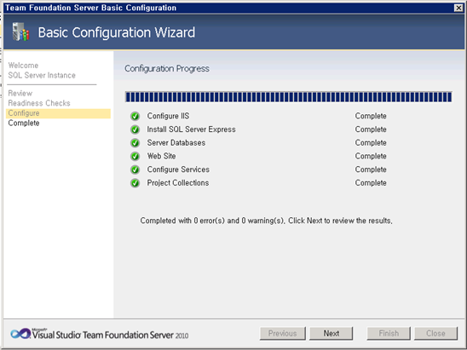Viewport: 467px width, 350px height.
Task: Select the highlighted Configure step
Action: [x=58, y=113]
